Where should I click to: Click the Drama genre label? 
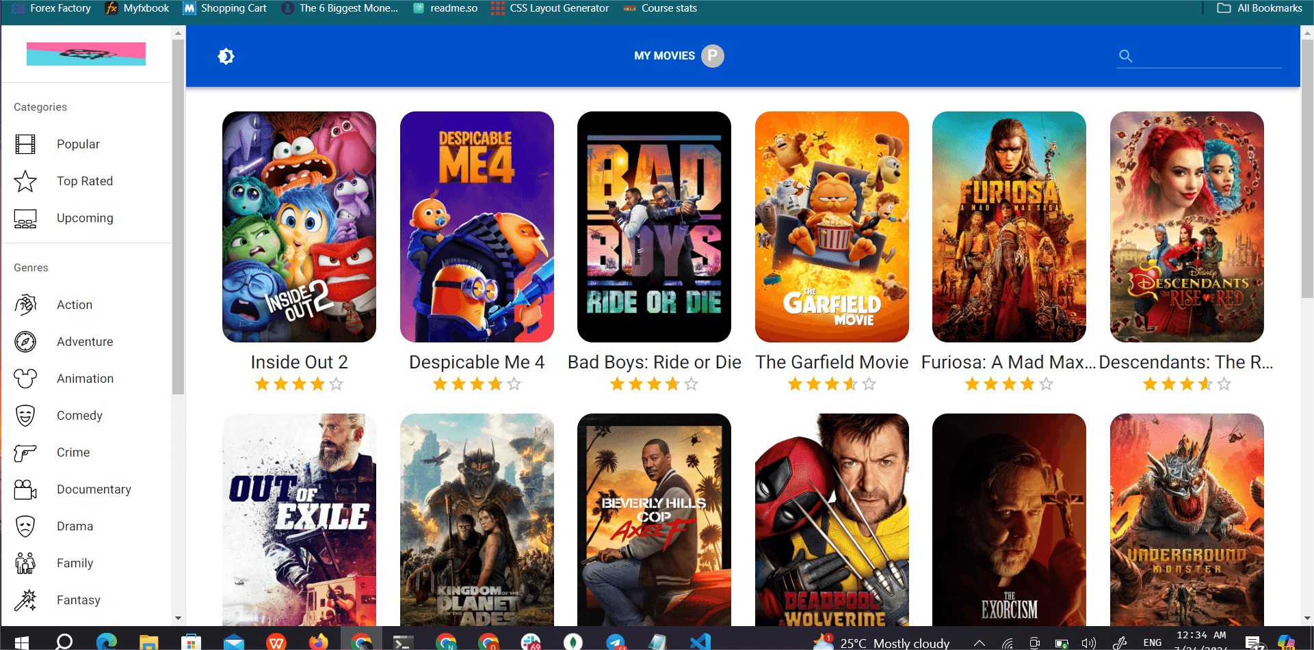[75, 526]
